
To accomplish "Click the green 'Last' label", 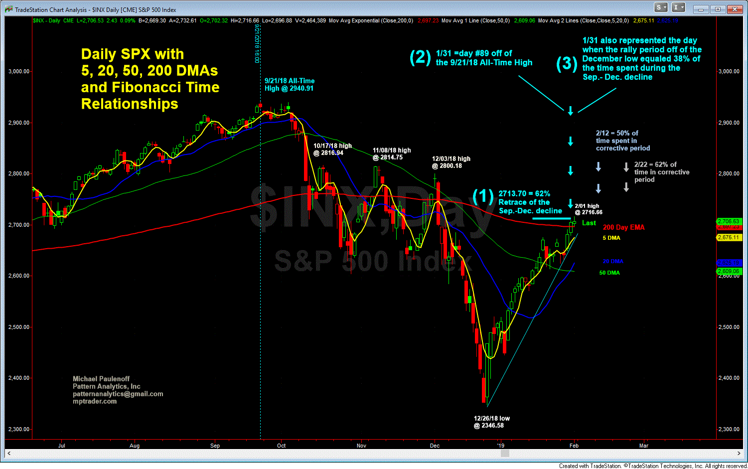I will pos(589,223).
